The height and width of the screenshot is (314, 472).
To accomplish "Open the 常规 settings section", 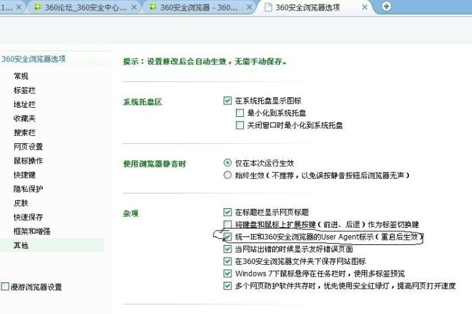I will (x=21, y=76).
